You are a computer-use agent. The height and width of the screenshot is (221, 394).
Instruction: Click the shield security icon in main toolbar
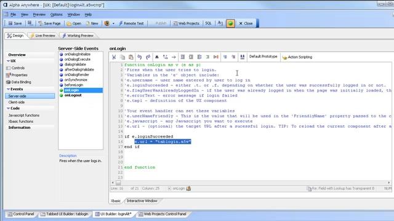coord(107,23)
